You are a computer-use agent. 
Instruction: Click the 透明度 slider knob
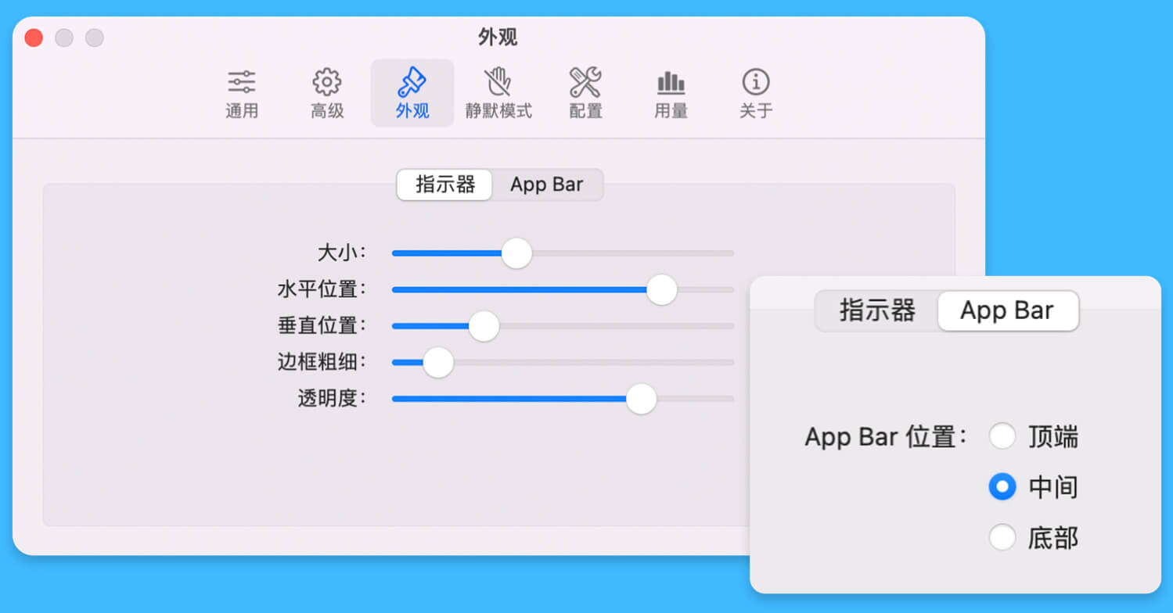click(x=641, y=399)
